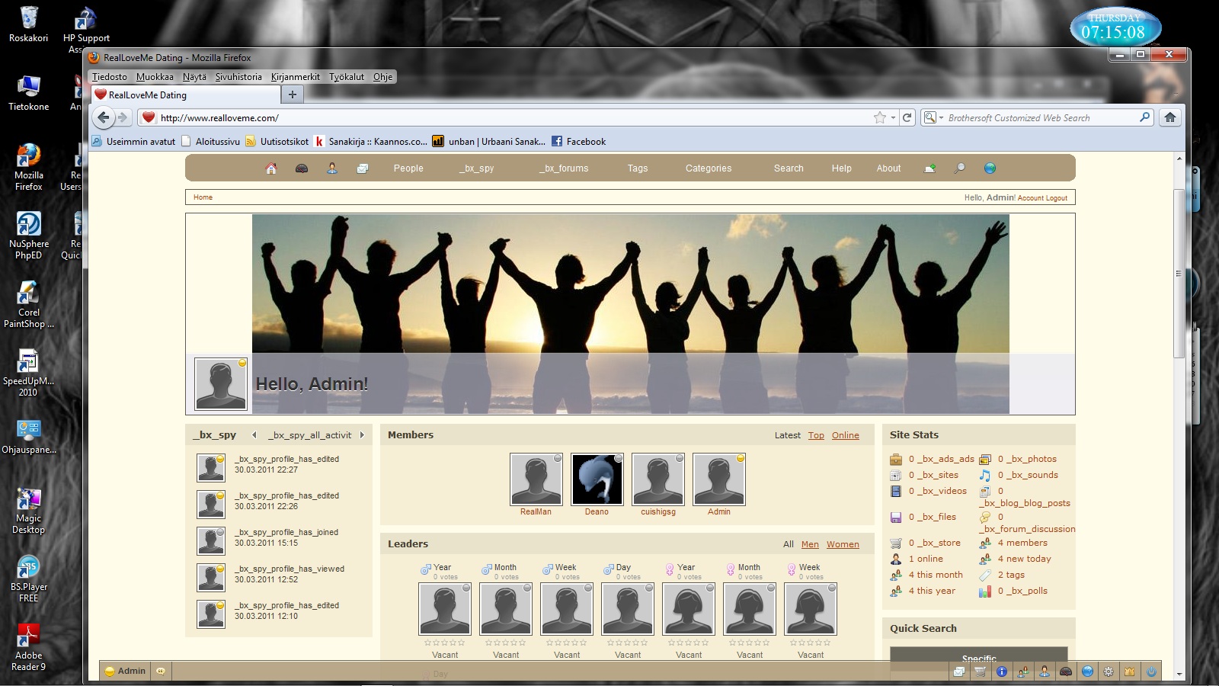1219x686 pixels.
Task: Filter Leaders by Women
Action: (843, 544)
